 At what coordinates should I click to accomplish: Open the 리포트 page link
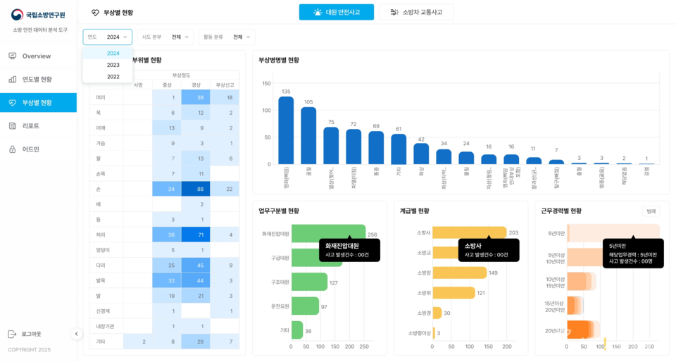pyautogui.click(x=31, y=126)
